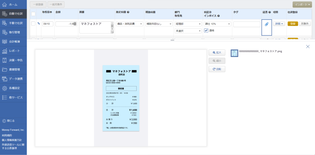The image size is (315, 155).
Task: Open the 課仕 10% tax category dropdown
Action: [x=217, y=24]
